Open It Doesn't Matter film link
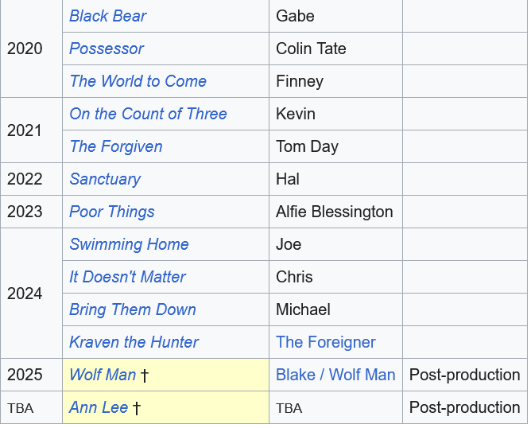The width and height of the screenshot is (531, 428). pos(127,277)
